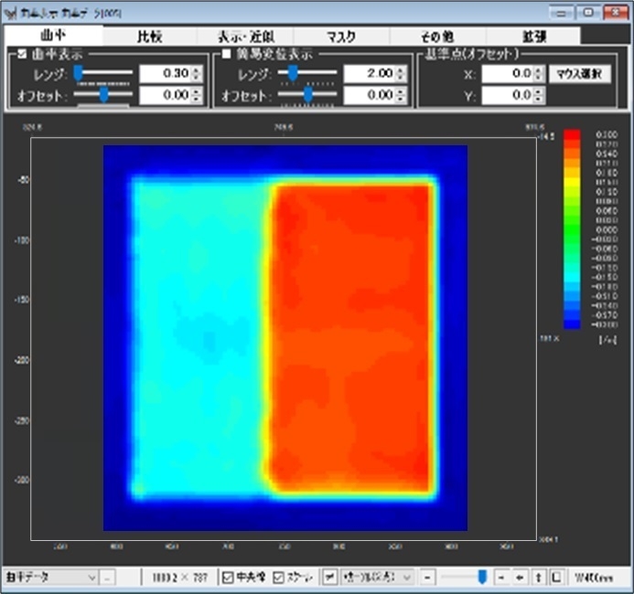Image resolution: width=634 pixels, height=594 pixels.
Task: Select the 拡張 tab
Action: pos(533,37)
